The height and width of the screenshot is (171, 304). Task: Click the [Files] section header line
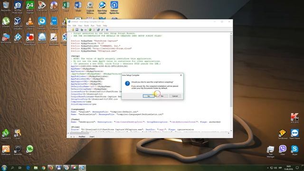pos(75,127)
